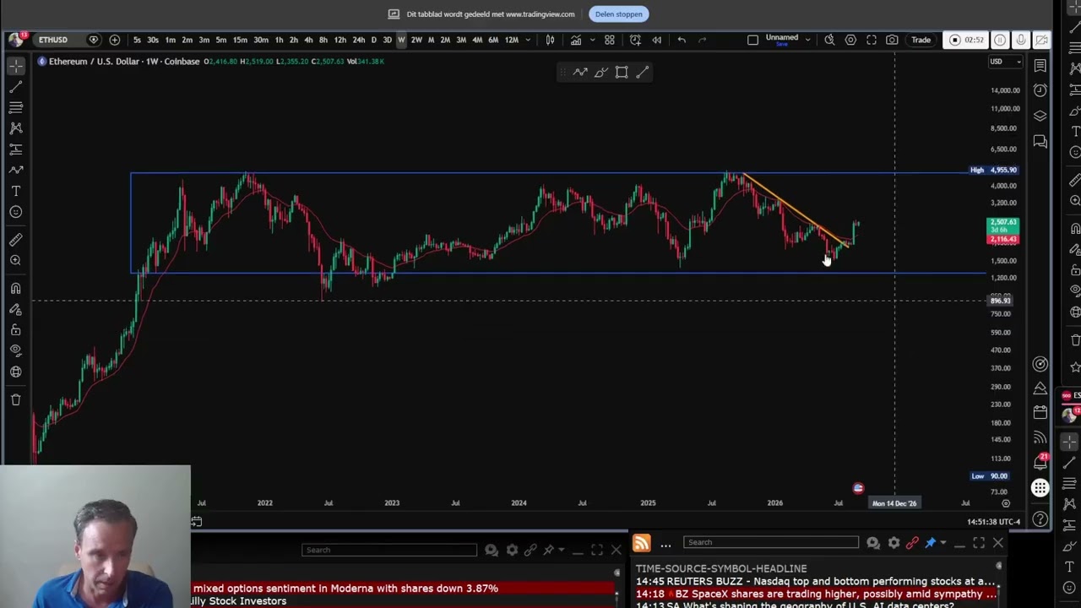The height and width of the screenshot is (608, 1081).
Task: Select the trend line drawing tool
Action: pos(16,87)
